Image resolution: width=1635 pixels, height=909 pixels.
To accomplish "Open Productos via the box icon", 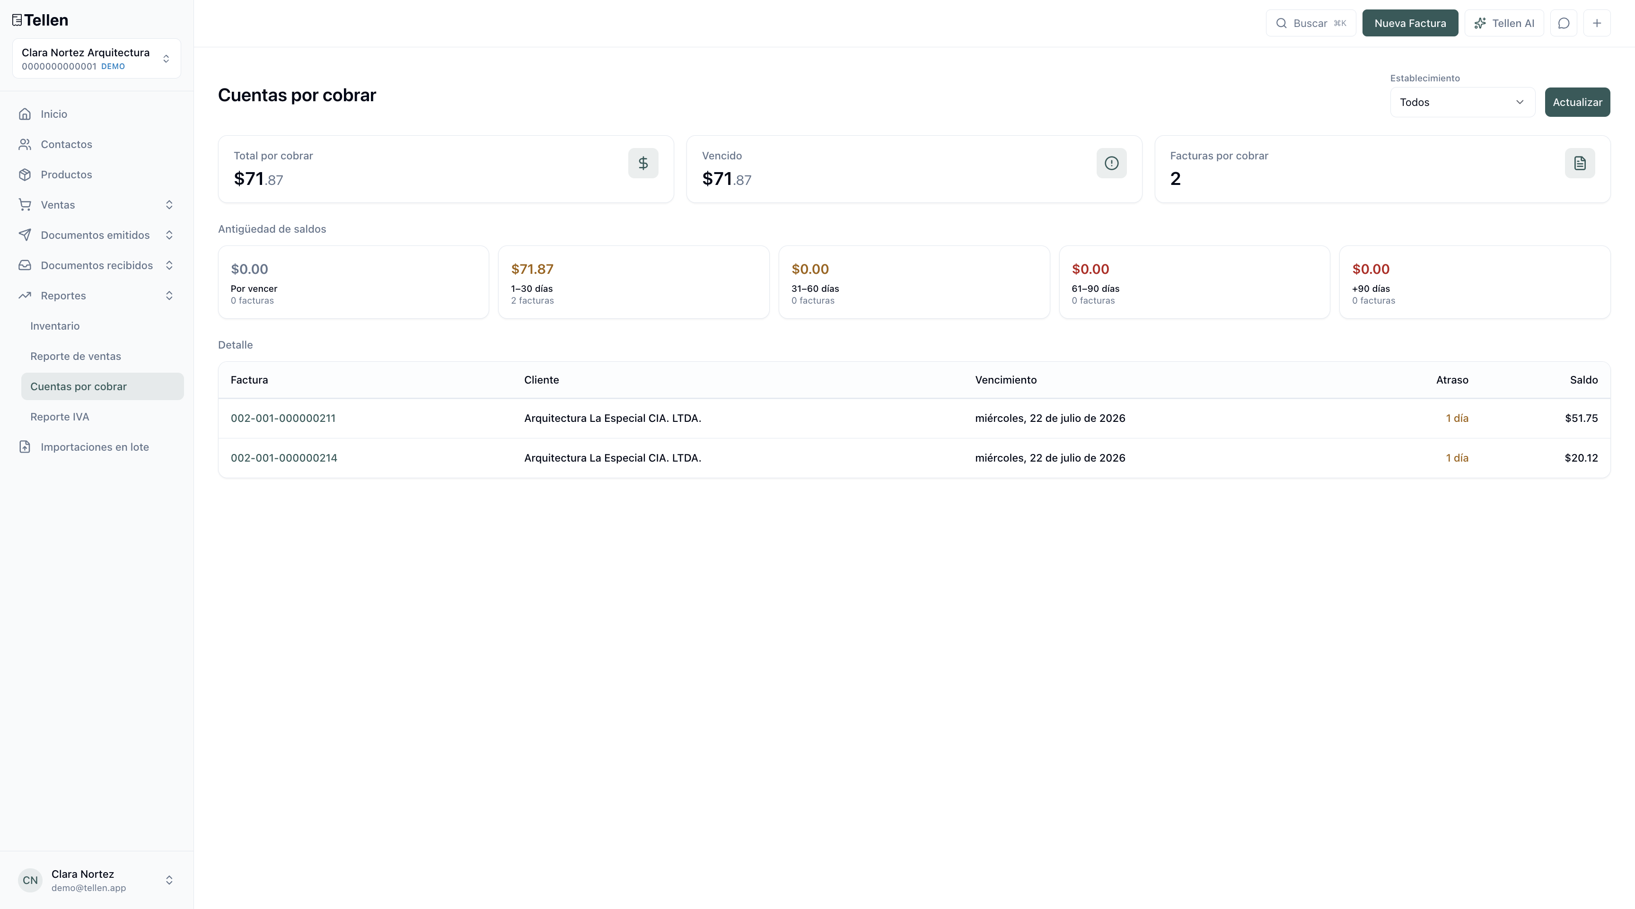I will coord(25,175).
